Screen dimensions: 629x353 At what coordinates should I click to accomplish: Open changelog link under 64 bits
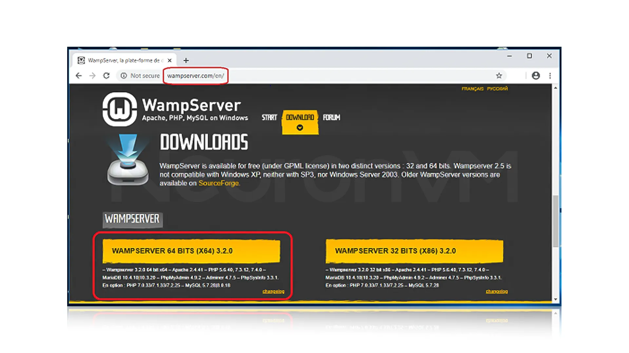(273, 292)
